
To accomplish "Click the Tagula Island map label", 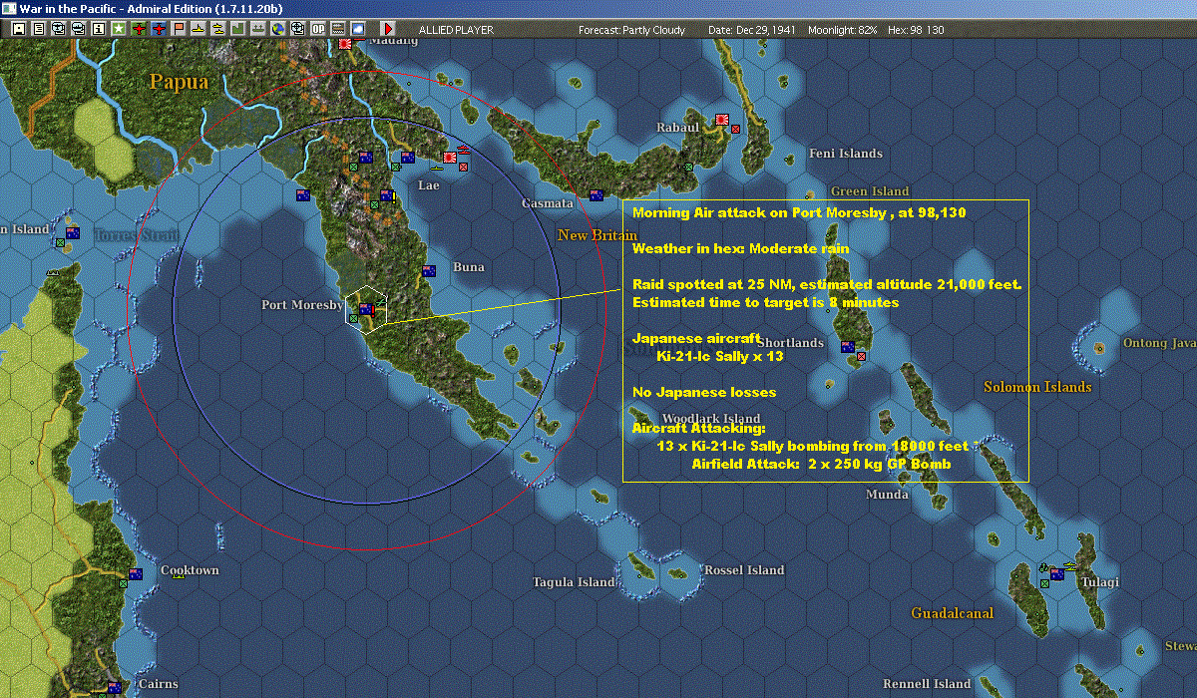I will (x=574, y=582).
